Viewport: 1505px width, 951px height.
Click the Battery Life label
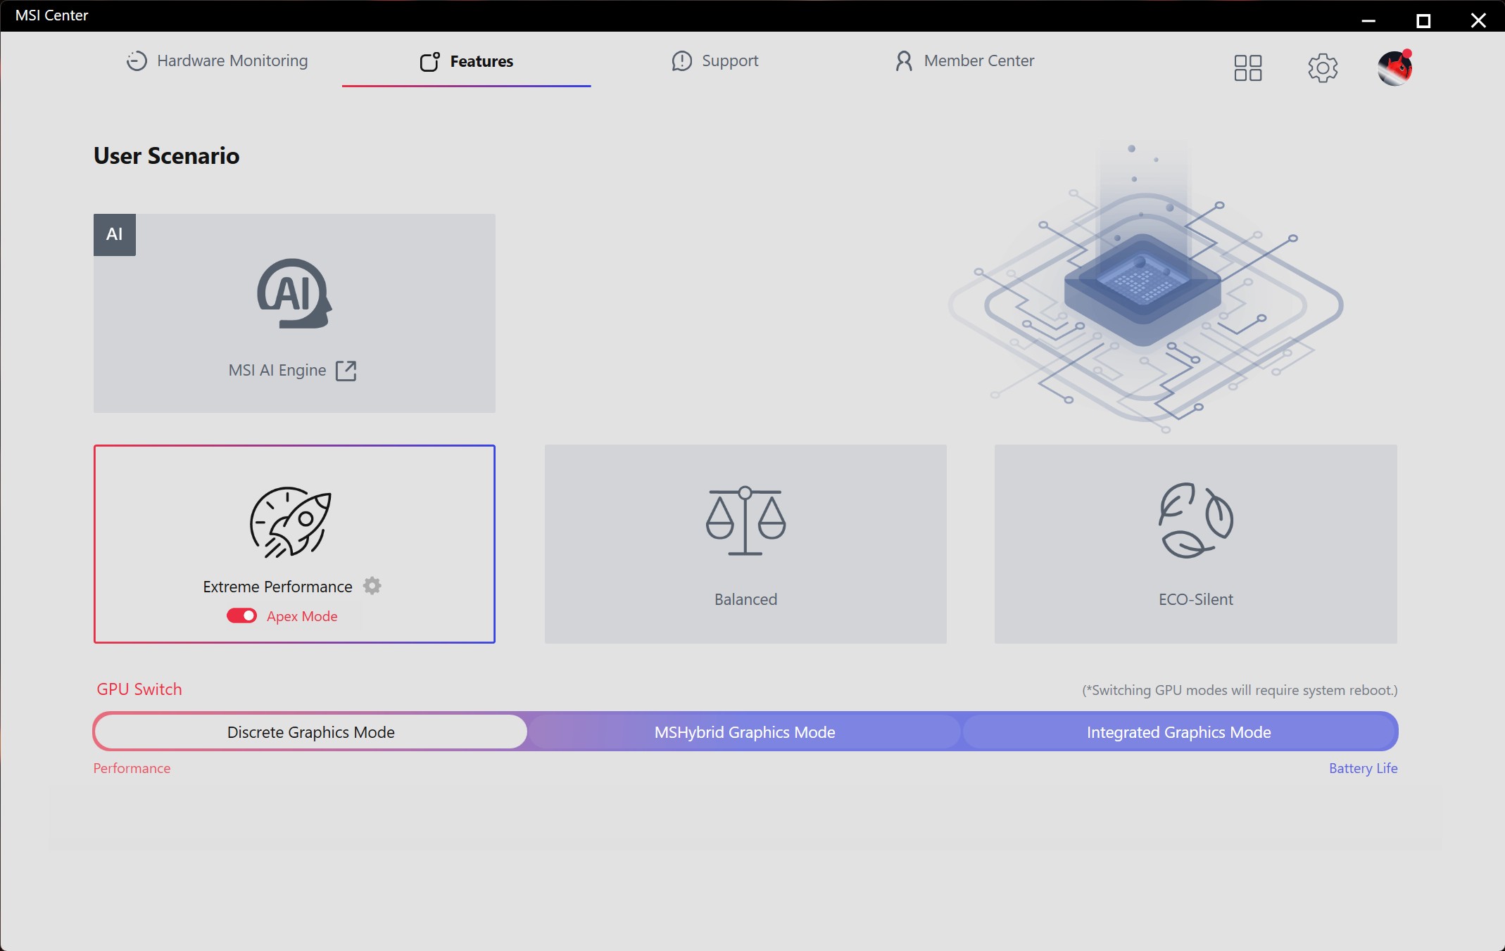click(1363, 768)
